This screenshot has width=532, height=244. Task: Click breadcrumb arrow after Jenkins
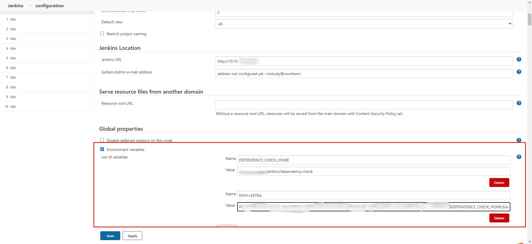click(30, 6)
